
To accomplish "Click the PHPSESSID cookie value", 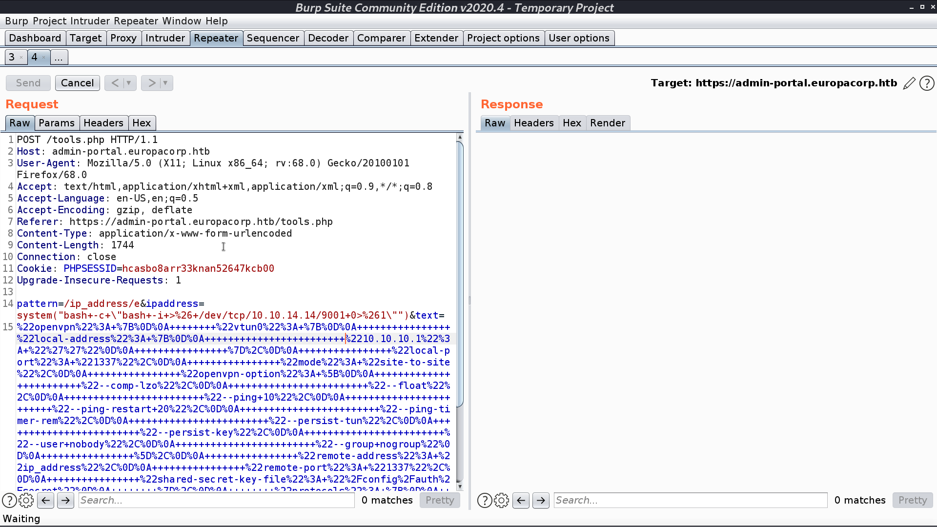I will click(198, 268).
